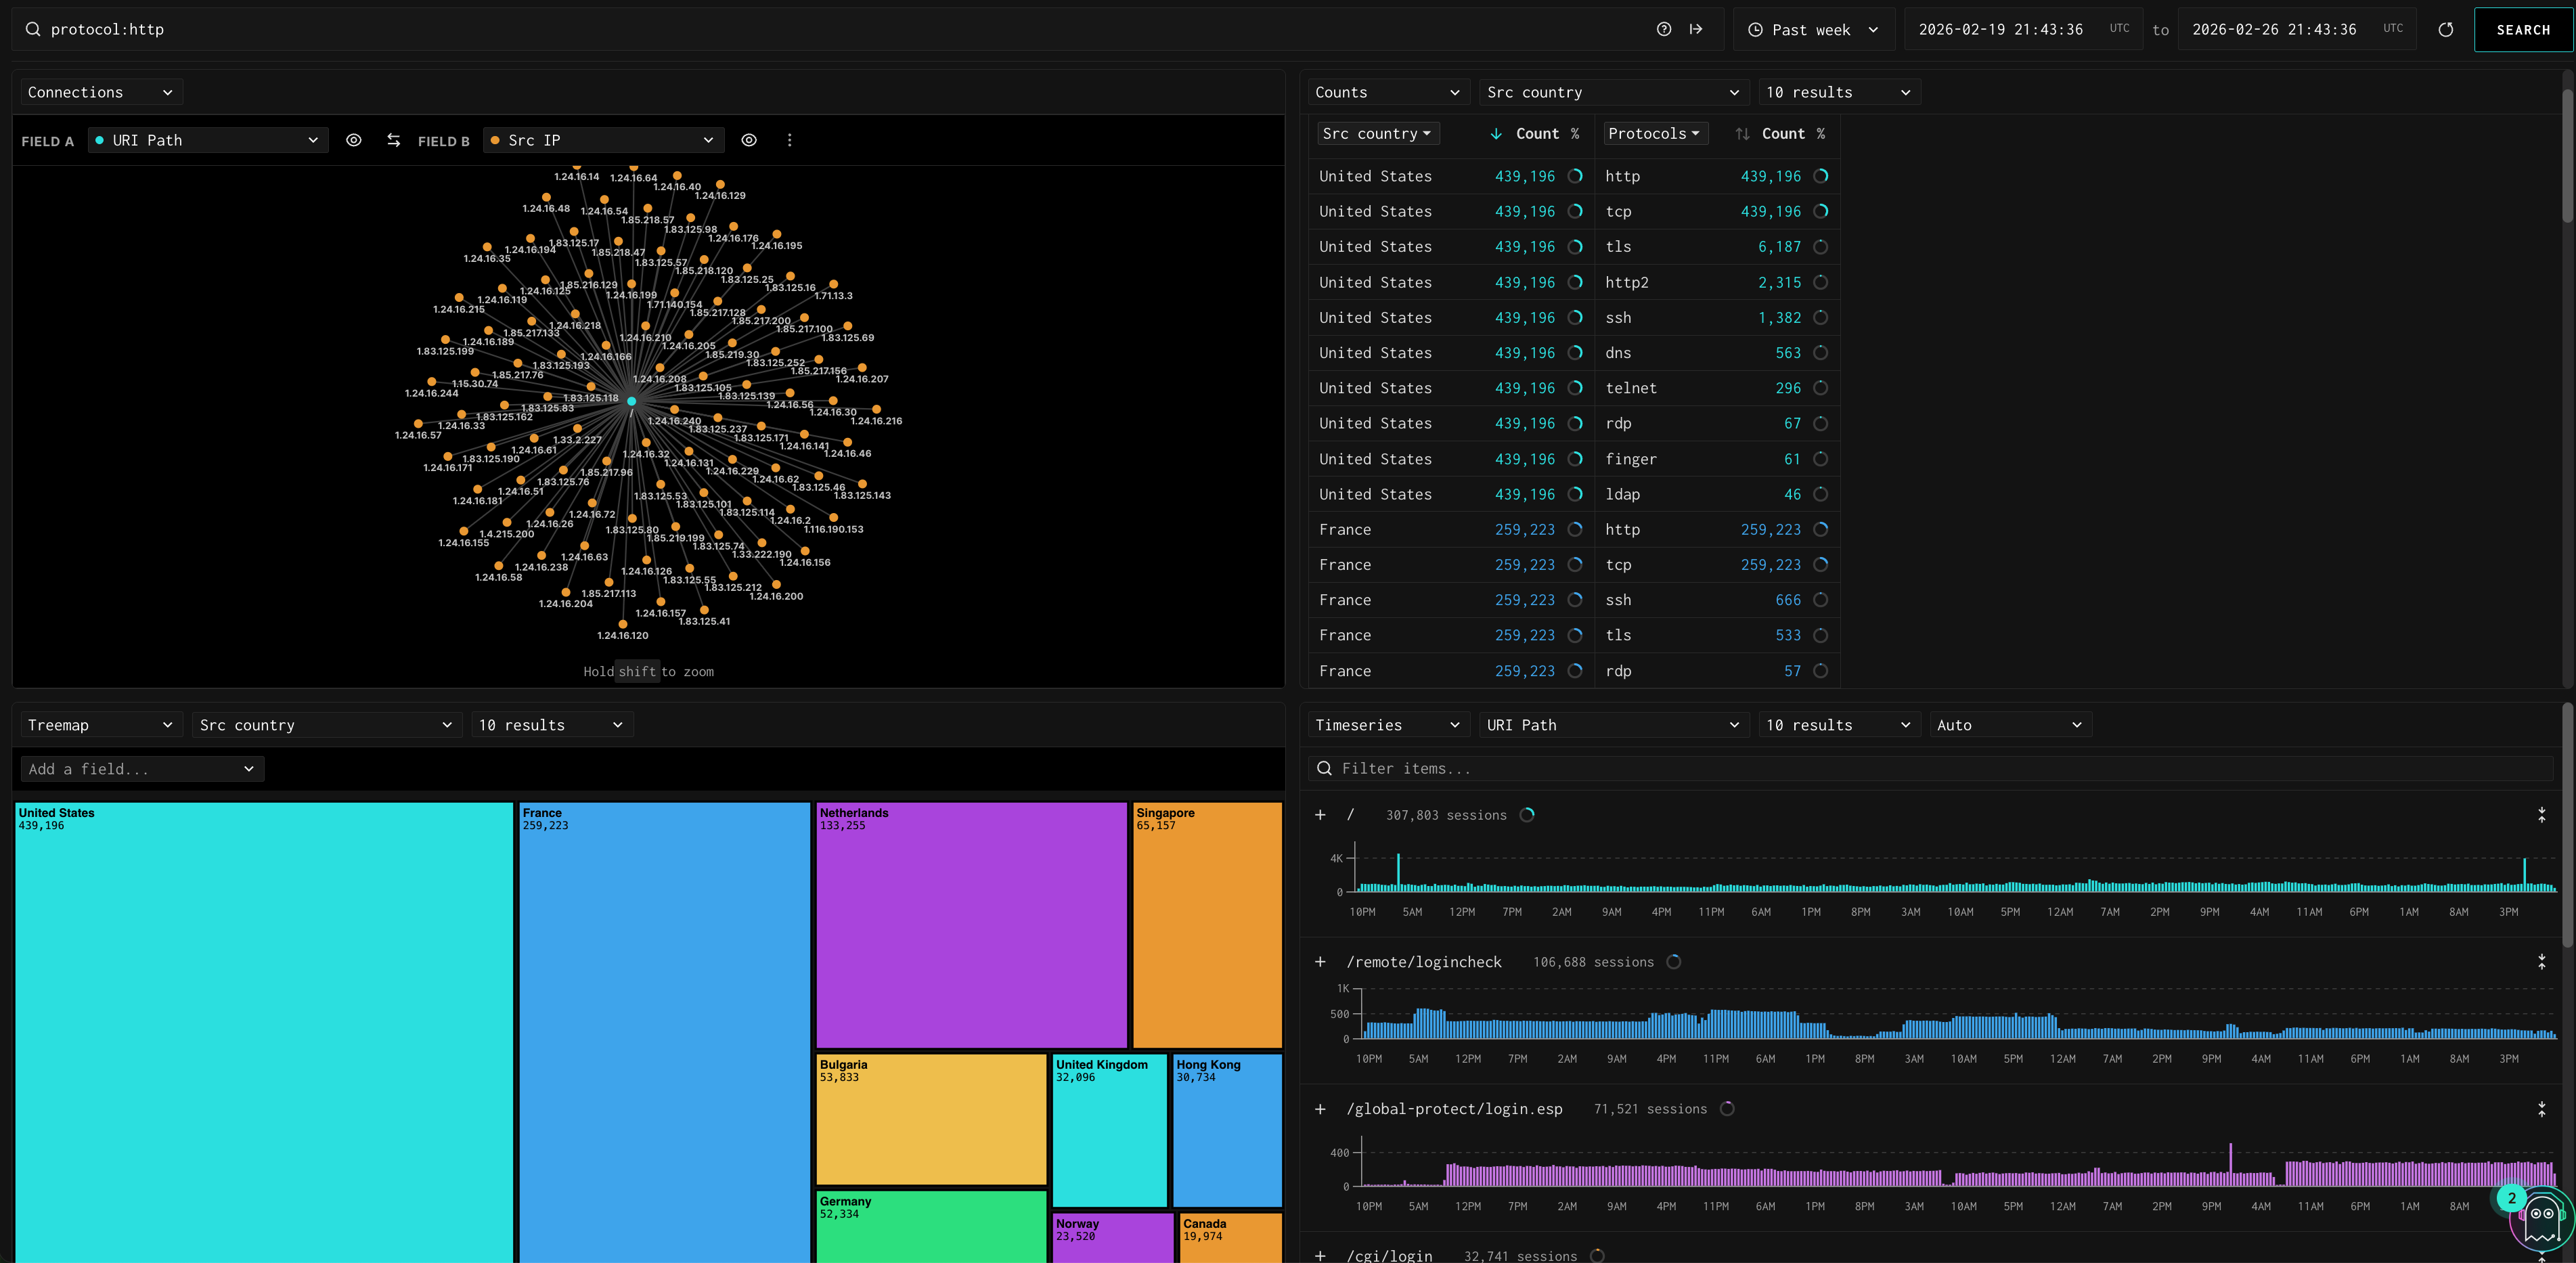Screen dimensions: 2576x1263
Task: Open the Past week time range dropdown
Action: pyautogui.click(x=1811, y=30)
